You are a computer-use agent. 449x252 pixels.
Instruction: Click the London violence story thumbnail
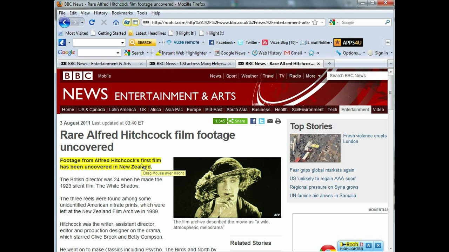coord(315,148)
